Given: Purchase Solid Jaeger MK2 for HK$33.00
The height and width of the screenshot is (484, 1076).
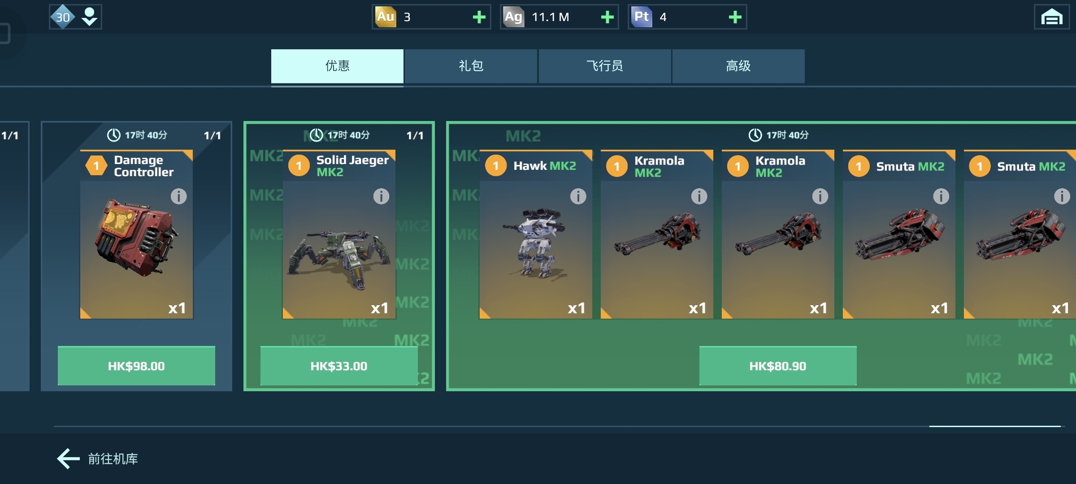Looking at the screenshot, I should coord(339,366).
